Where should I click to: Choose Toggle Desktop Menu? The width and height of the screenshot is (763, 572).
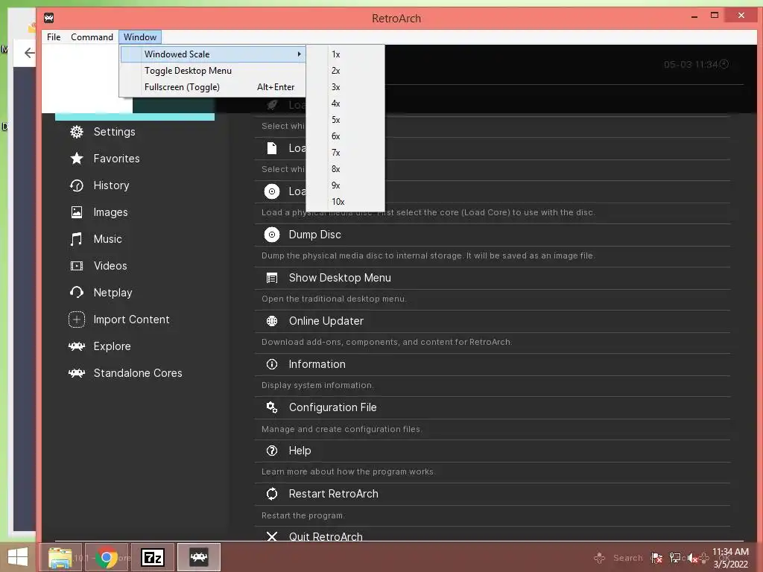point(213,71)
